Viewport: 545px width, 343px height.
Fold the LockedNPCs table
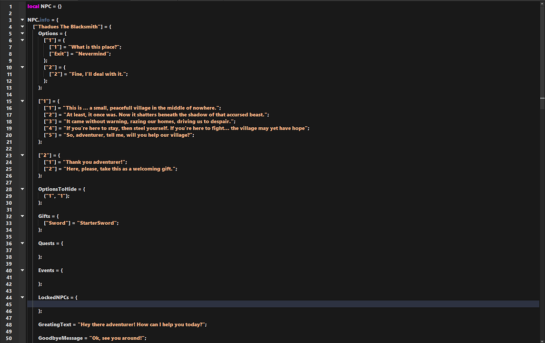[22, 297]
